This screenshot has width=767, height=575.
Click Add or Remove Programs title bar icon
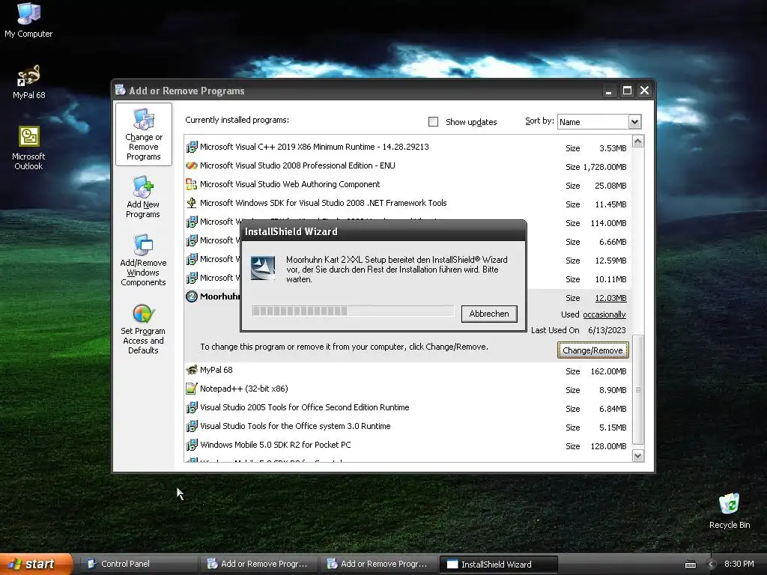121,90
